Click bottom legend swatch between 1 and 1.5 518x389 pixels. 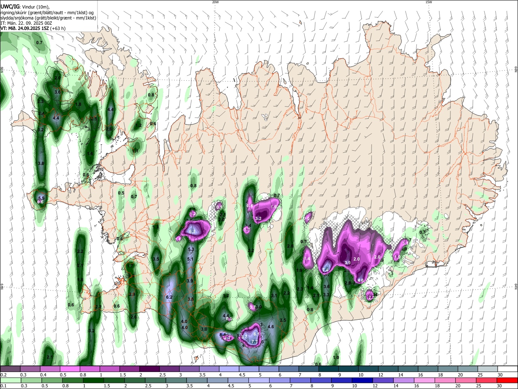[93, 380]
